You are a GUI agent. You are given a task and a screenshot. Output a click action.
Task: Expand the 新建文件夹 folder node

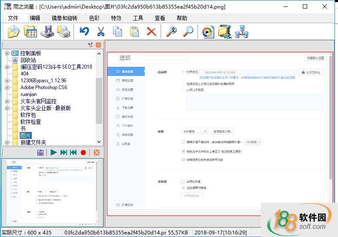coord(7,142)
